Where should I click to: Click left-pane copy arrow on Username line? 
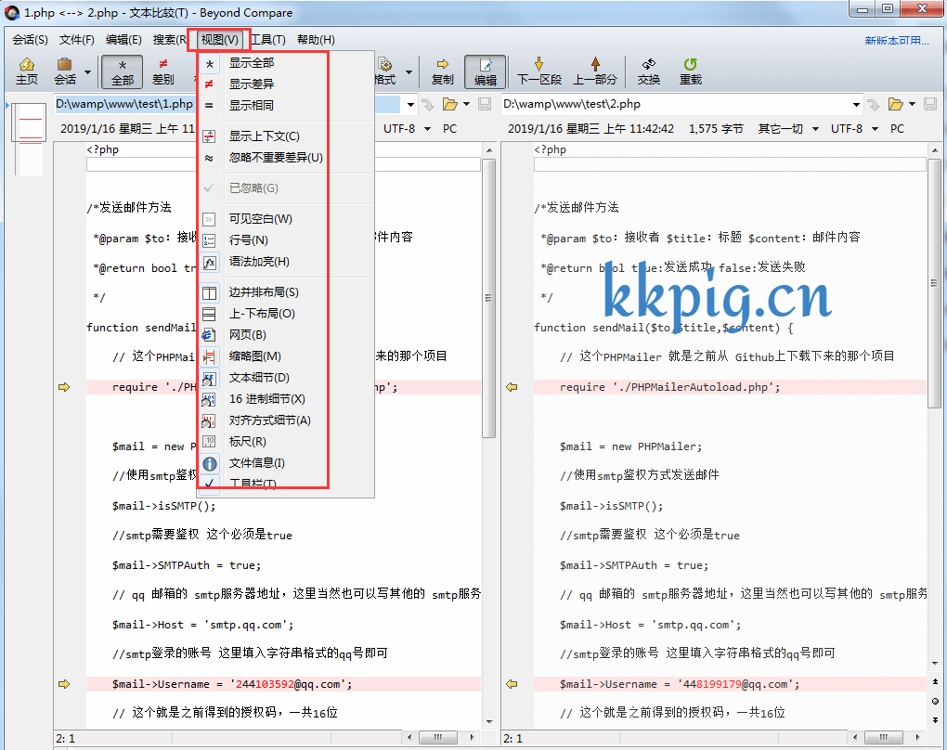64,684
